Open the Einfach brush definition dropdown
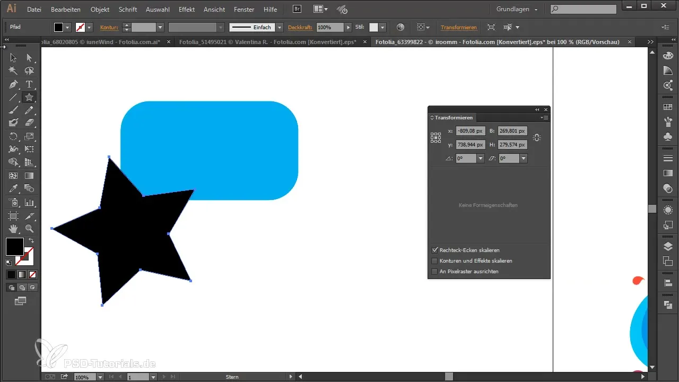This screenshot has width=679, height=382. (280, 27)
